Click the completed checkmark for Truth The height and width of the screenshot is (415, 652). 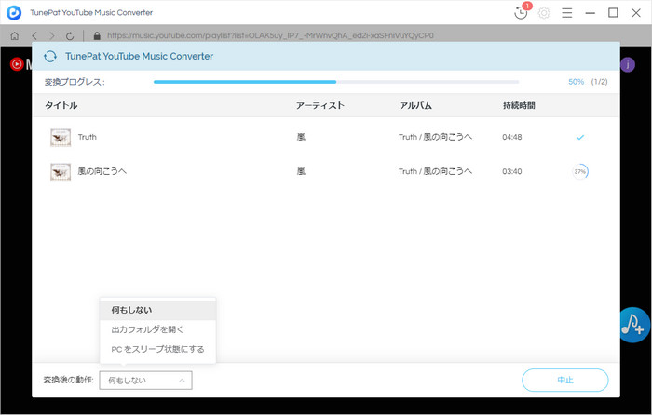coord(580,137)
